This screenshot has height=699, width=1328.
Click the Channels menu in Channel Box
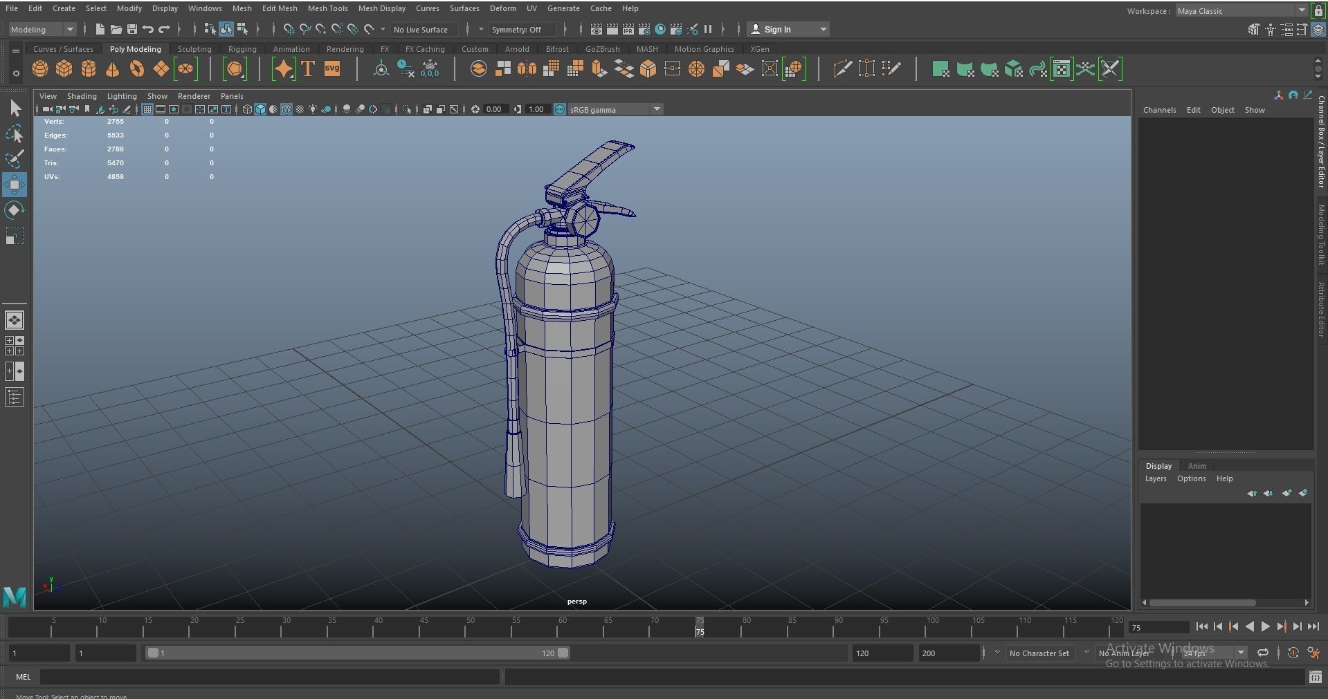click(x=1159, y=110)
